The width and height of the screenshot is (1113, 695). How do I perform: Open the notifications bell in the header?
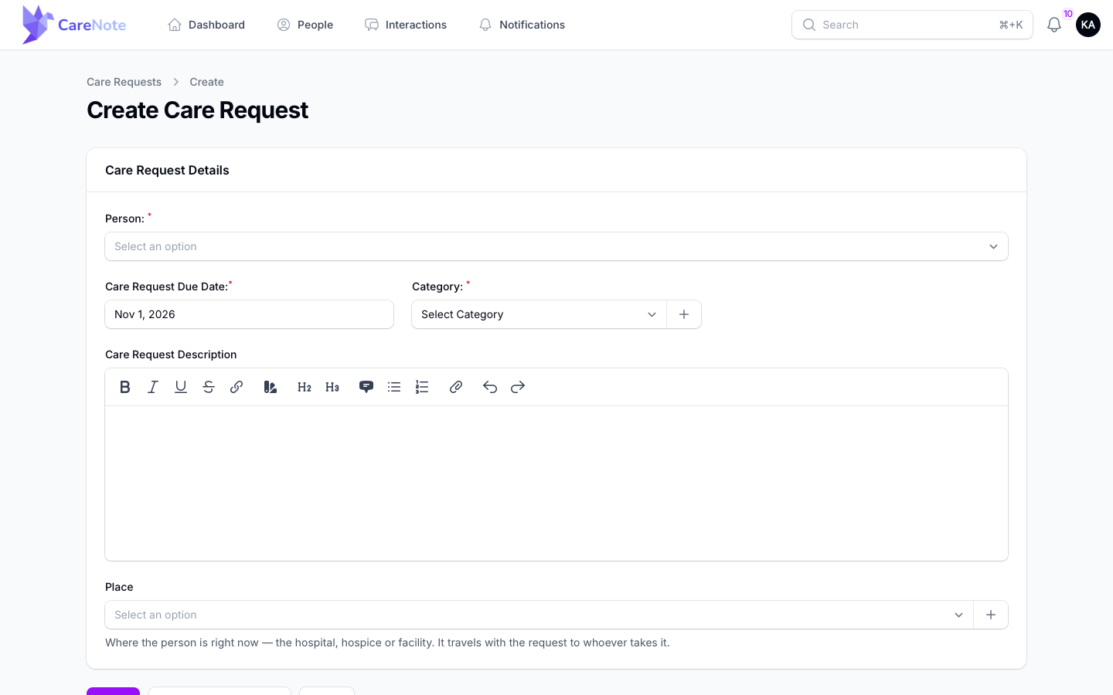(x=1054, y=25)
